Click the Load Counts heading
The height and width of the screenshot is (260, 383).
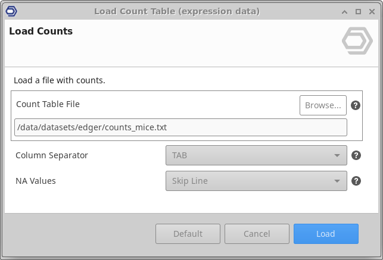point(41,32)
